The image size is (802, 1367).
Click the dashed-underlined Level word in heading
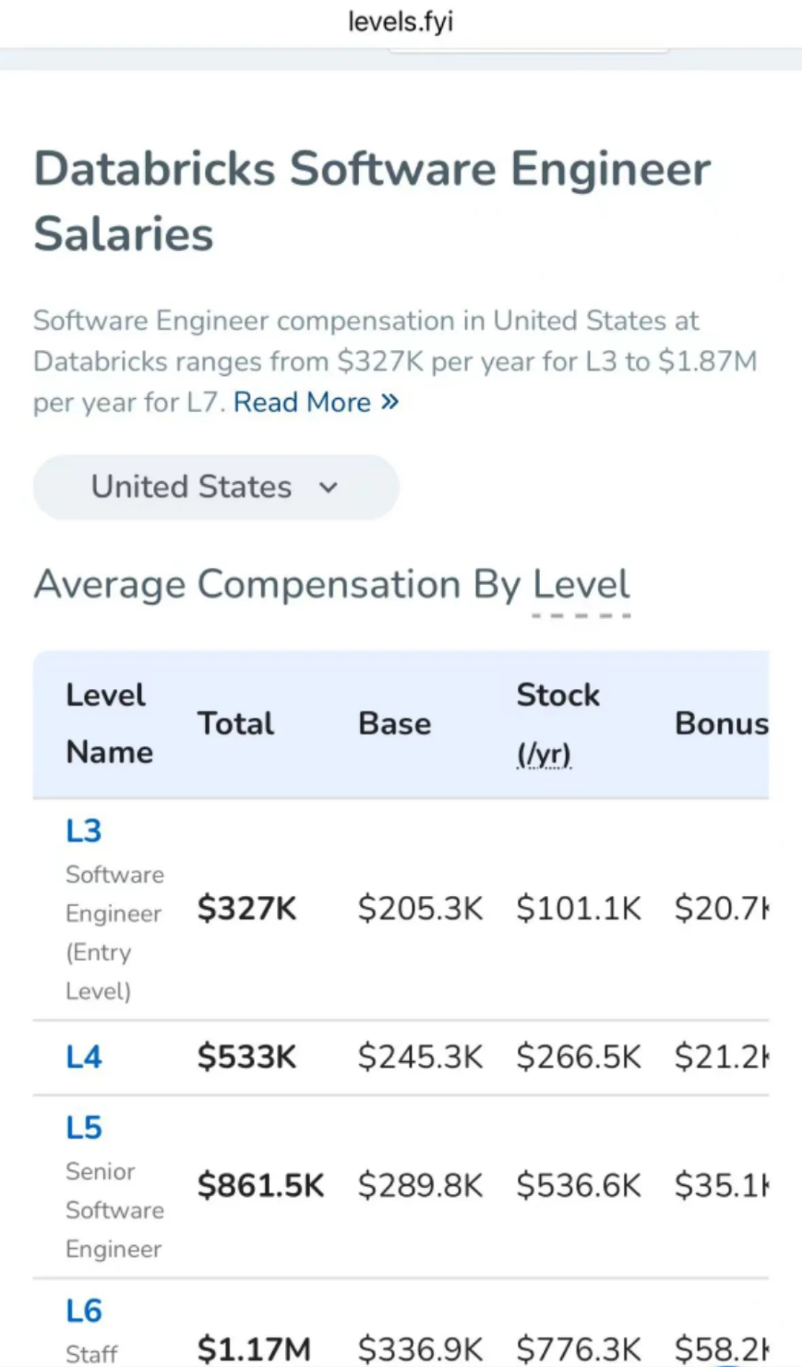(581, 585)
